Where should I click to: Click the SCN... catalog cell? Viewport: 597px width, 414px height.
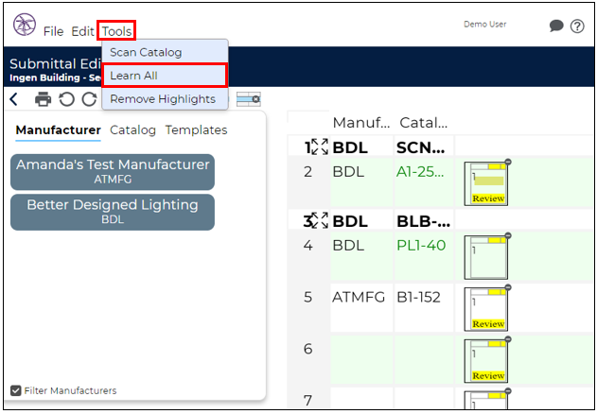pyautogui.click(x=423, y=147)
